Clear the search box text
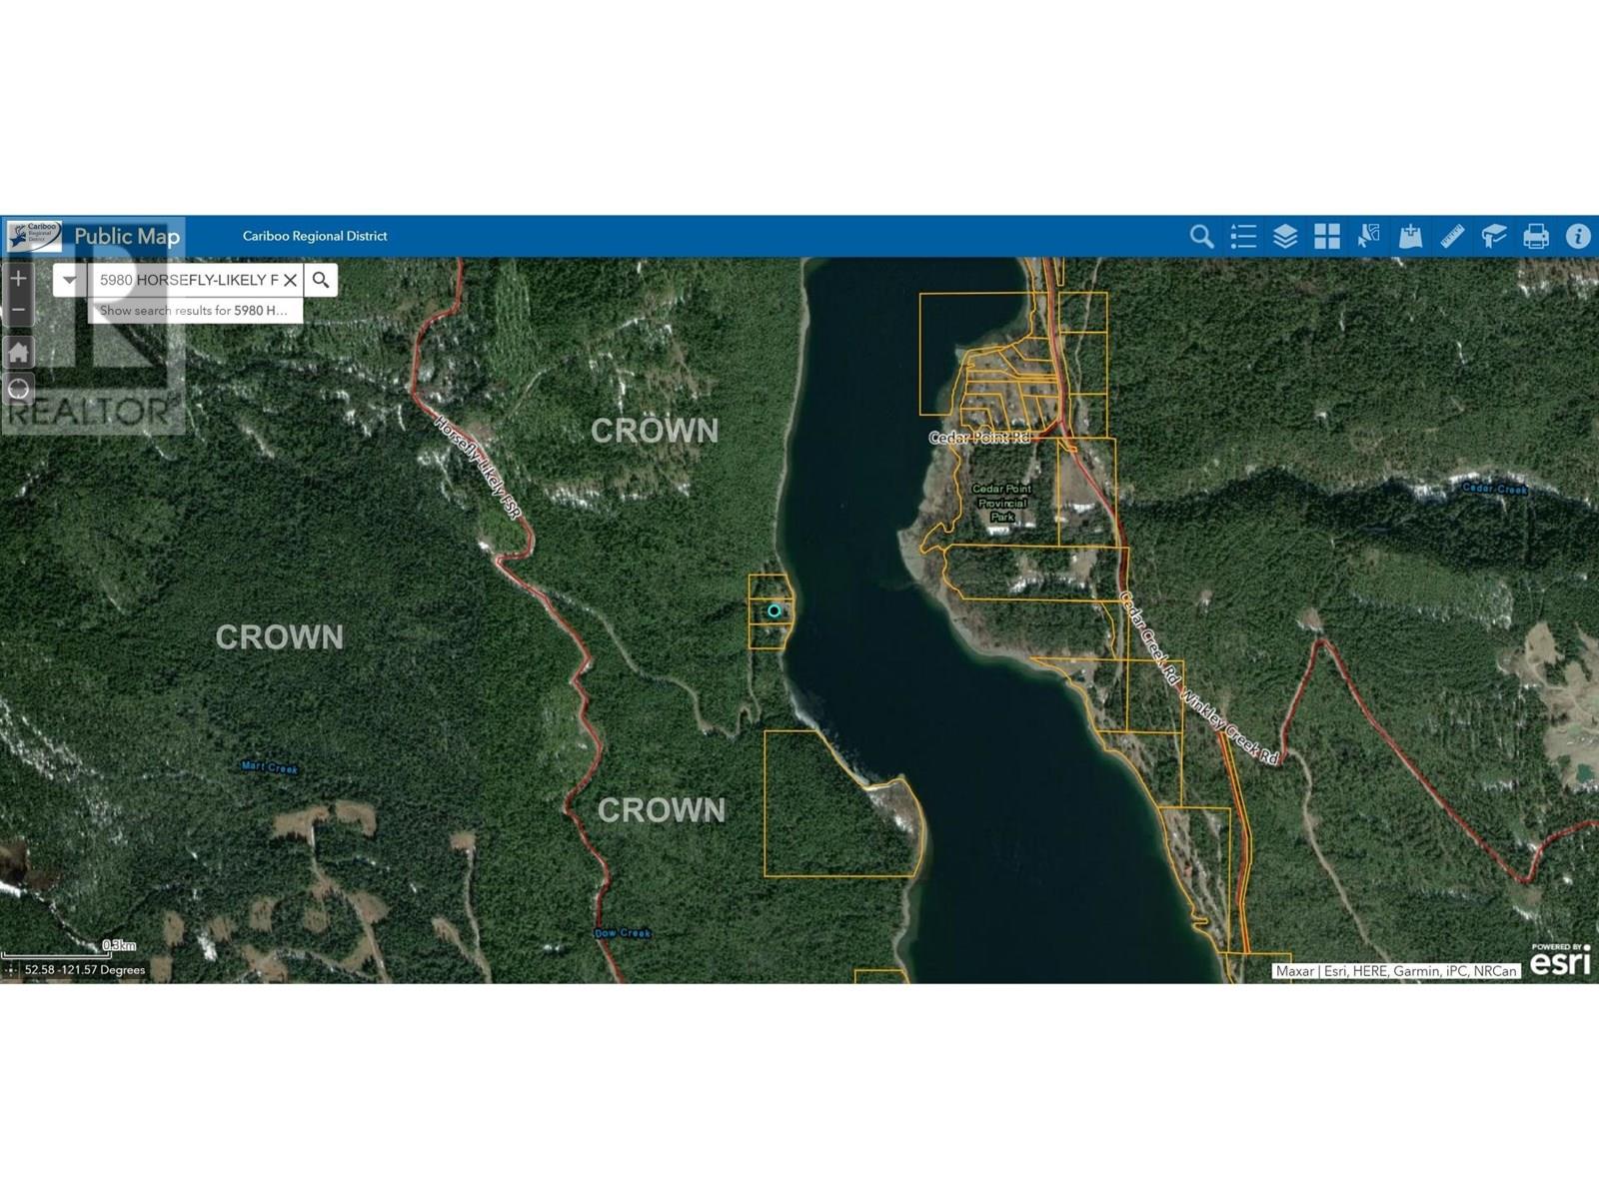 click(x=290, y=280)
